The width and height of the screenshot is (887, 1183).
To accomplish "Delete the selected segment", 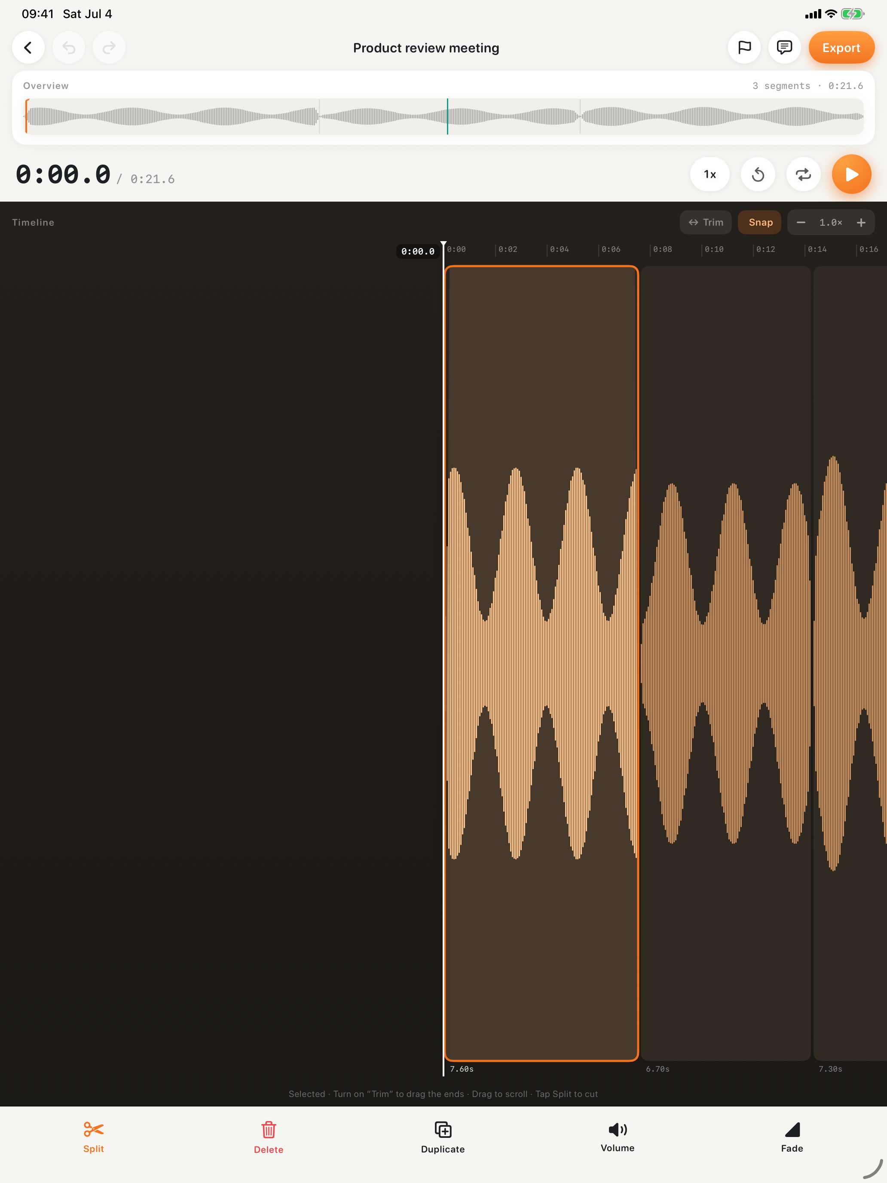I will tap(269, 1137).
